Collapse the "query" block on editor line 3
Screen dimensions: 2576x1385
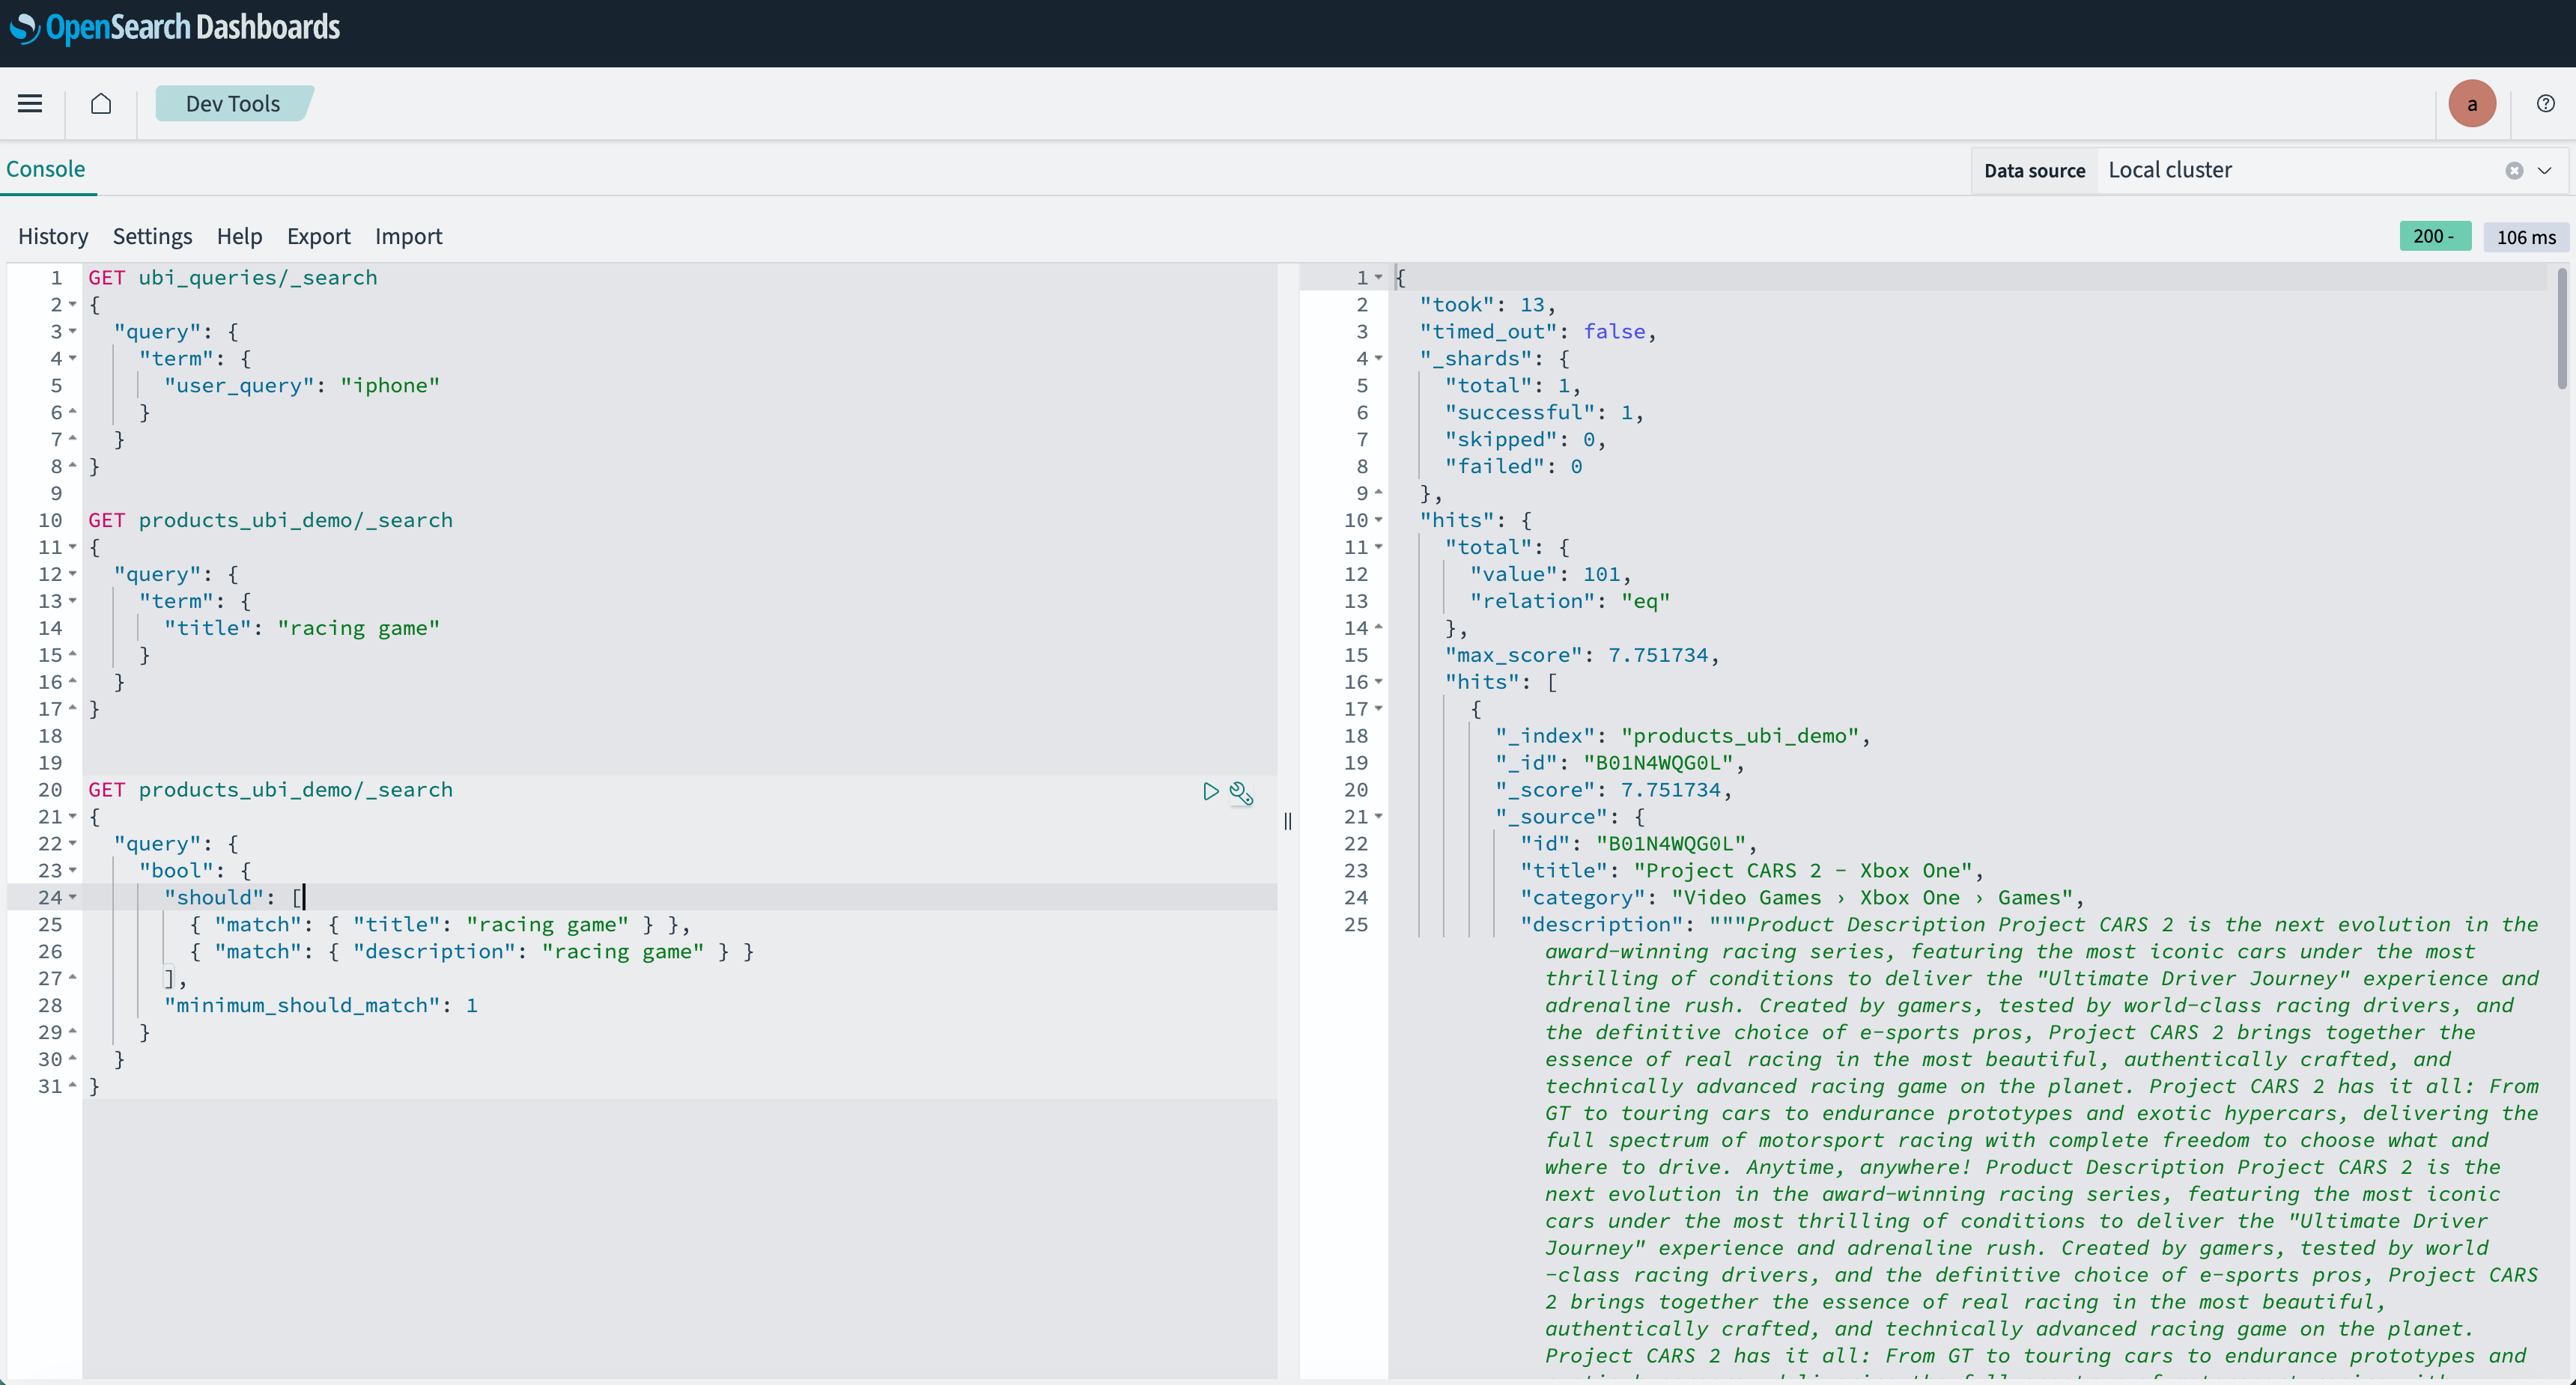[73, 332]
